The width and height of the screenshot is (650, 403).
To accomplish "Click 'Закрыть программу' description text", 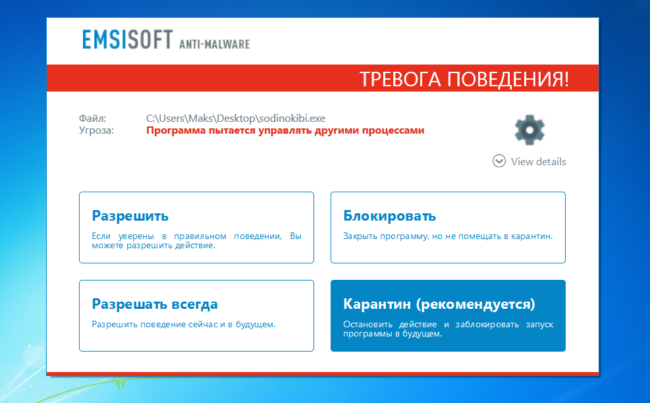I will coord(448,236).
